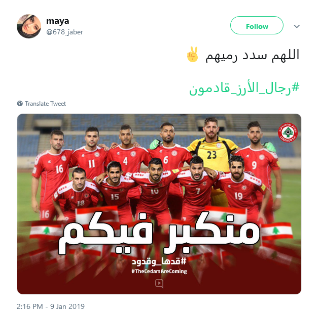Select the tweet text اللهم سدد رميهم
Image resolution: width=320 pixels, height=316 pixels.
(252, 55)
